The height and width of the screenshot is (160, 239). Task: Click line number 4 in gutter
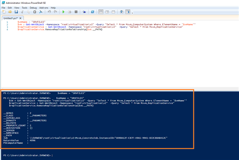pyautogui.click(x=7, y=29)
